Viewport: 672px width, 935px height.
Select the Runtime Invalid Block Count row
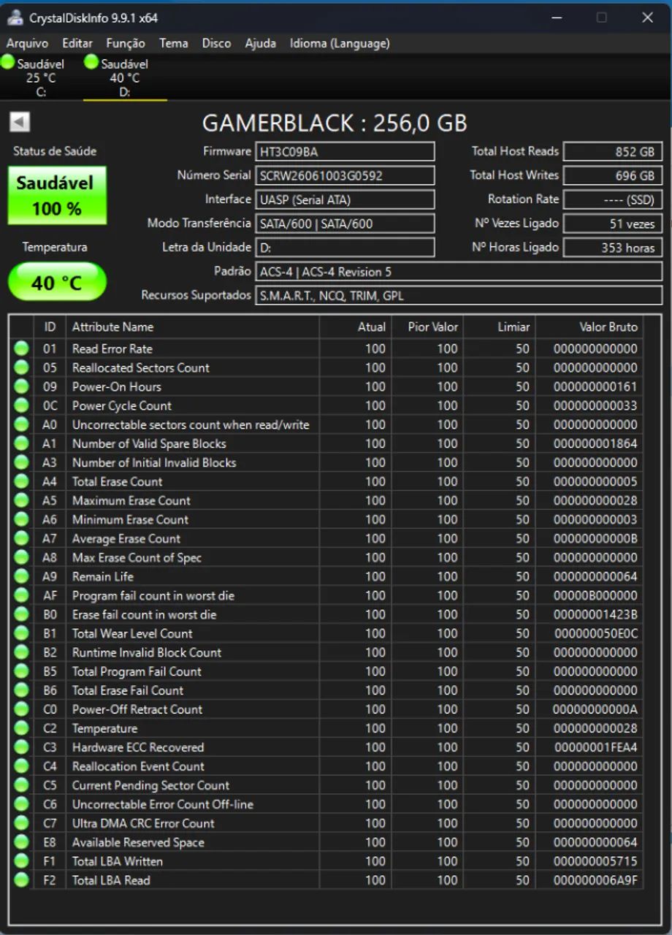327,652
